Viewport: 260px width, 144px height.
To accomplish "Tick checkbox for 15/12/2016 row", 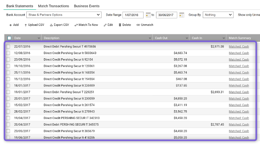I will (x=8, y=79).
